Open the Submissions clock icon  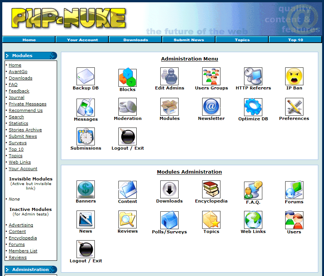click(x=86, y=136)
